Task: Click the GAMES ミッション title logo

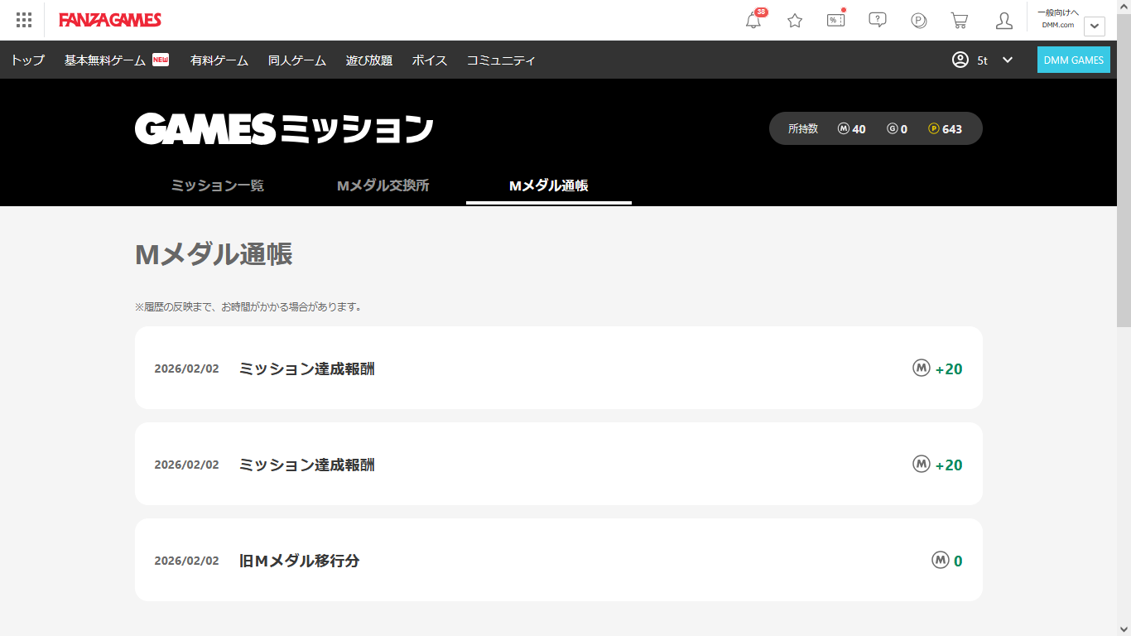Action: pyautogui.click(x=284, y=129)
